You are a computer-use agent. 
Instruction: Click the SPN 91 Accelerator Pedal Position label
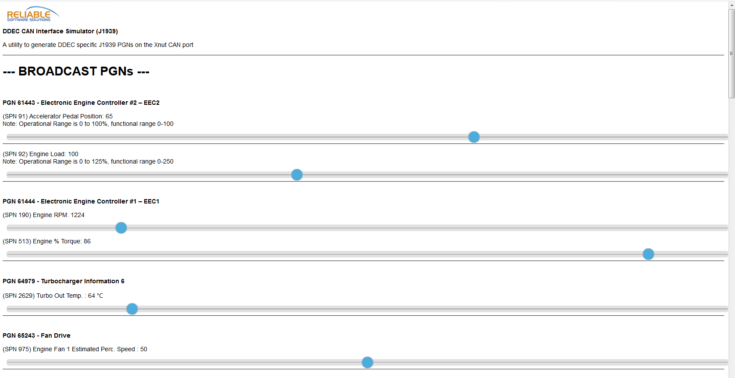tap(57, 116)
